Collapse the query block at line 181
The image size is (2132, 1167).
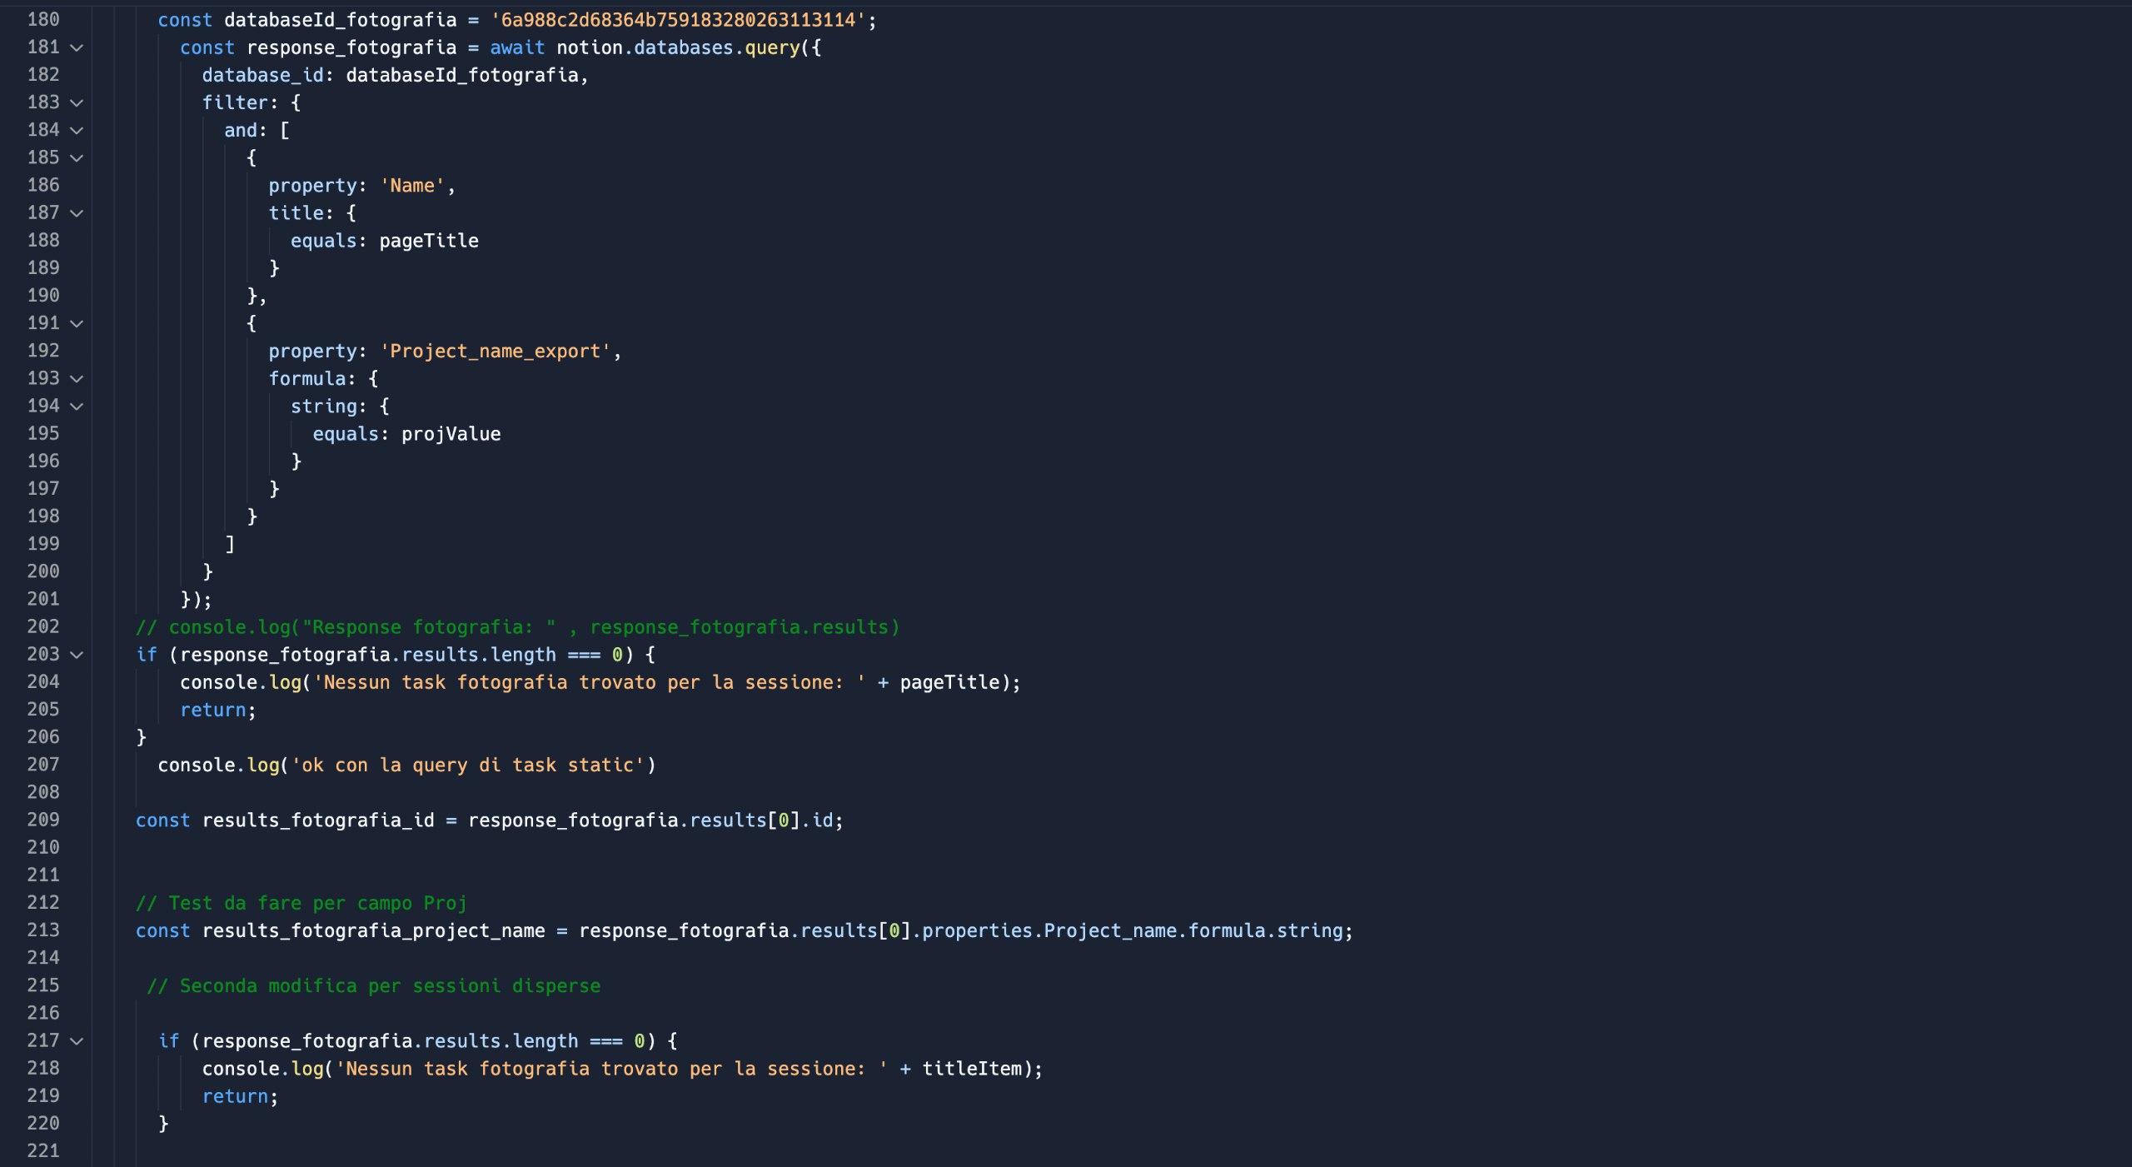[x=77, y=47]
